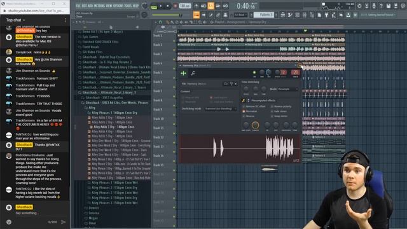Click the mixer track number 21 display
Image resolution: width=407 pixels, height=229 pixels.
[295, 73]
